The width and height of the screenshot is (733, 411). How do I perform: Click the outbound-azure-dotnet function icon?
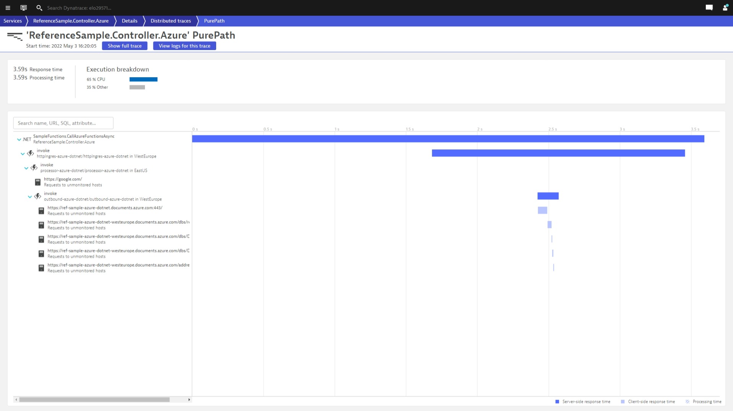[37, 196]
